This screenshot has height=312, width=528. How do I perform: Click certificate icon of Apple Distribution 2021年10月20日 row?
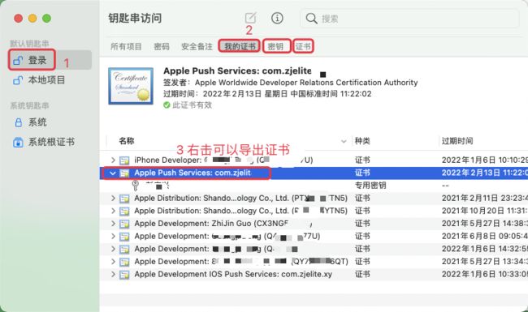point(124,212)
